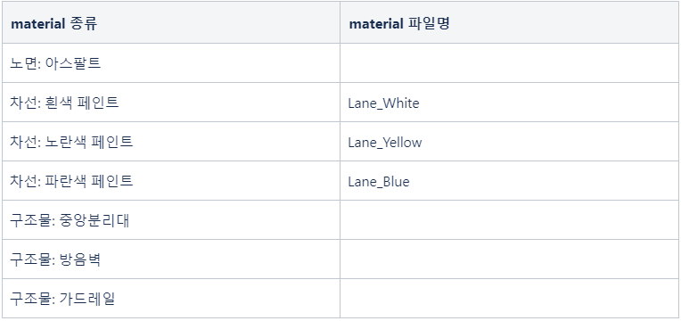The image size is (681, 321).
Task: Click the 'material 종류' column header
Action: point(171,22)
